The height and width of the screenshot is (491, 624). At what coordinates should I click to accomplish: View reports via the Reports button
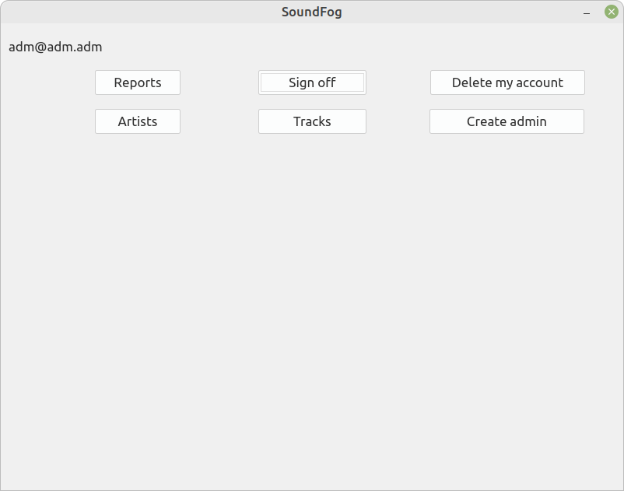pos(138,82)
